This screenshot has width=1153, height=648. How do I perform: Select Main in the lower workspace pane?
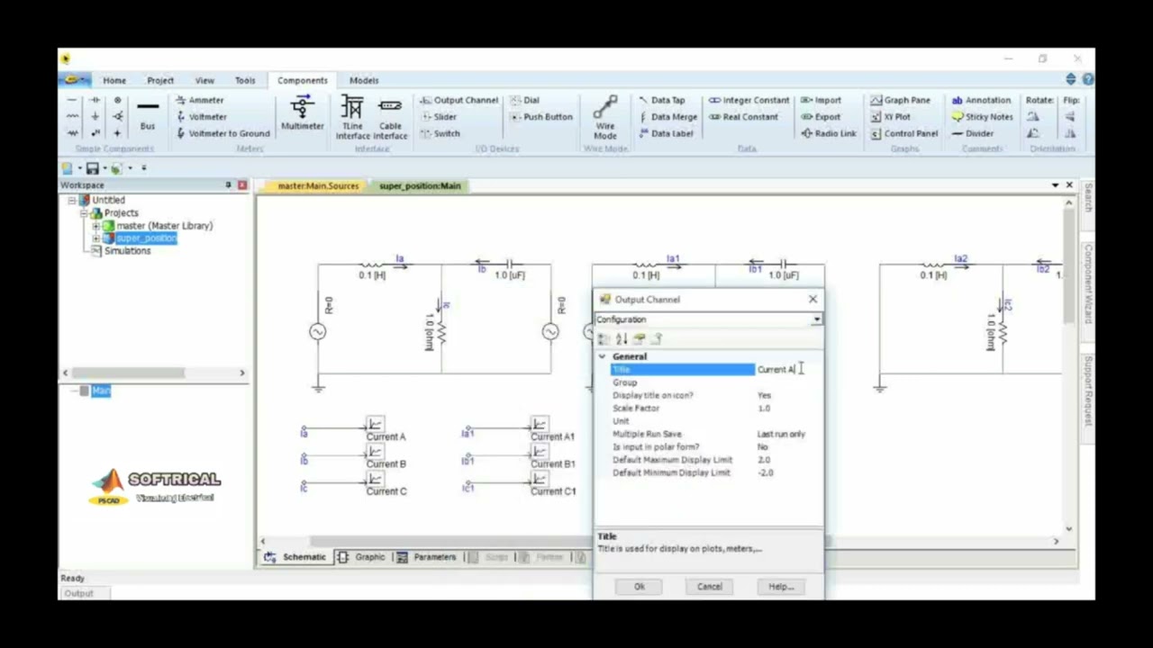[100, 391]
